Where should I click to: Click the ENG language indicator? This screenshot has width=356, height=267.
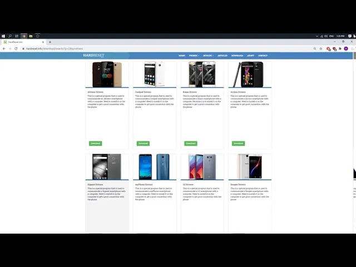click(332, 36)
